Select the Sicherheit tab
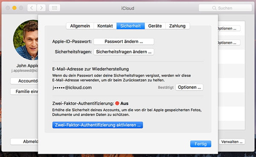Screen dimensions: 256x157 click(x=131, y=26)
